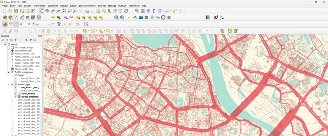Screen dimensions: 328x136
Task: Open the Select Features dropdown arrow
Action: point(89,31)
